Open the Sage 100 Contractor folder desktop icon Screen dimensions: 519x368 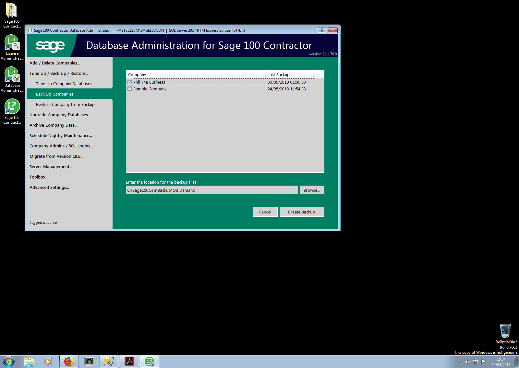click(x=12, y=15)
